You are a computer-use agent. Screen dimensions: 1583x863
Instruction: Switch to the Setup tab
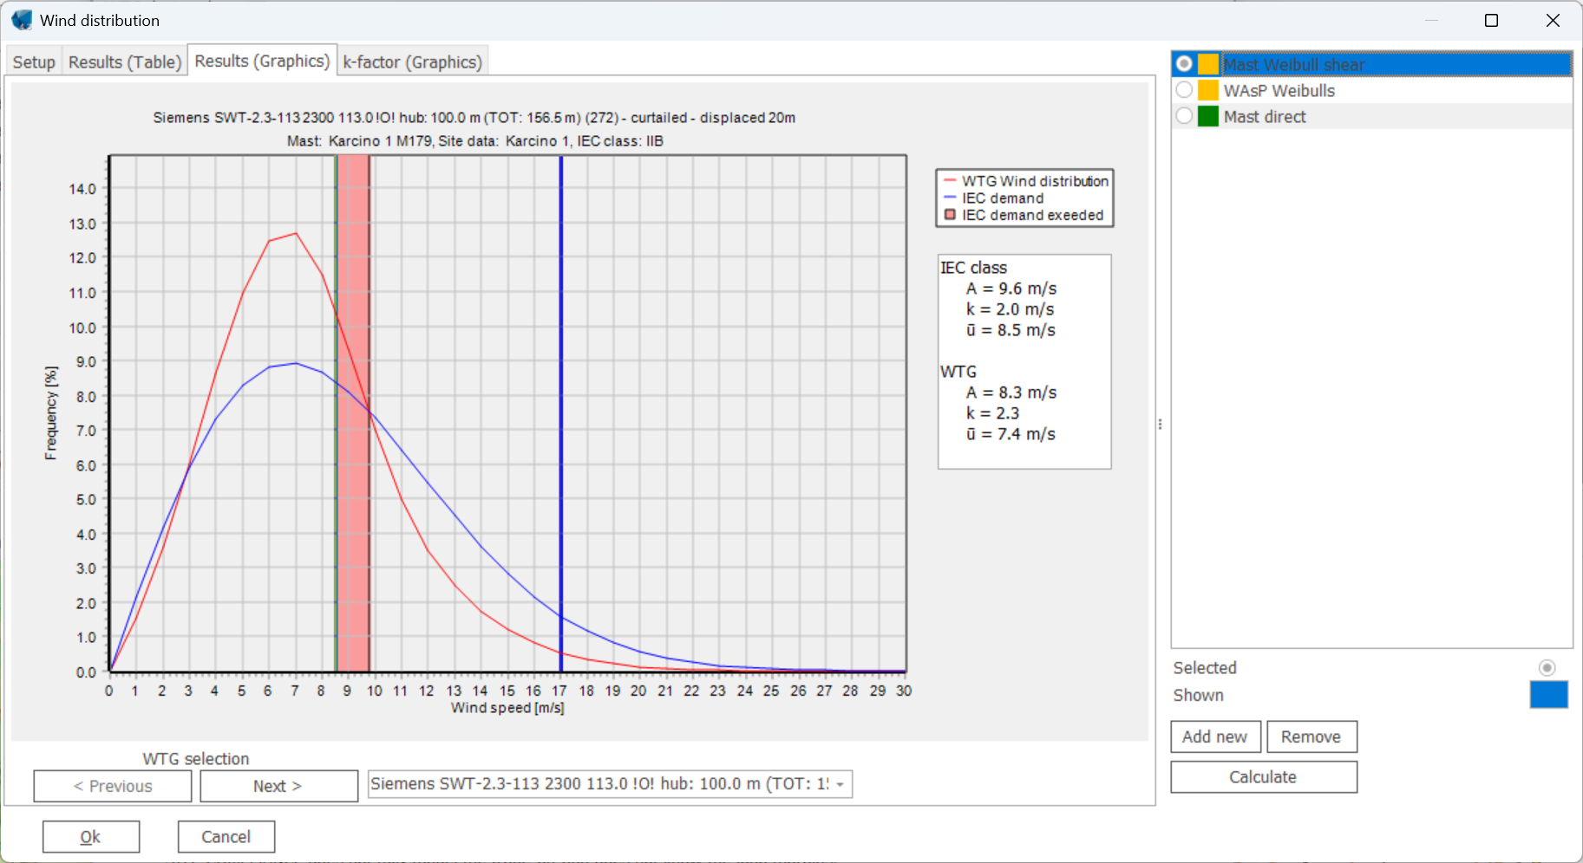tap(34, 62)
